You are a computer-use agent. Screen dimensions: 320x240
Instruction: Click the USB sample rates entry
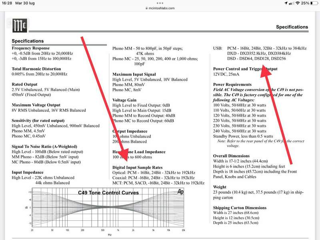pyautogui.click(x=260, y=53)
